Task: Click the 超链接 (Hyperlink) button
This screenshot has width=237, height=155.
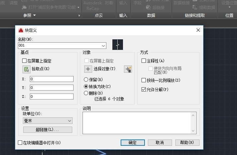Action: [x=47, y=130]
